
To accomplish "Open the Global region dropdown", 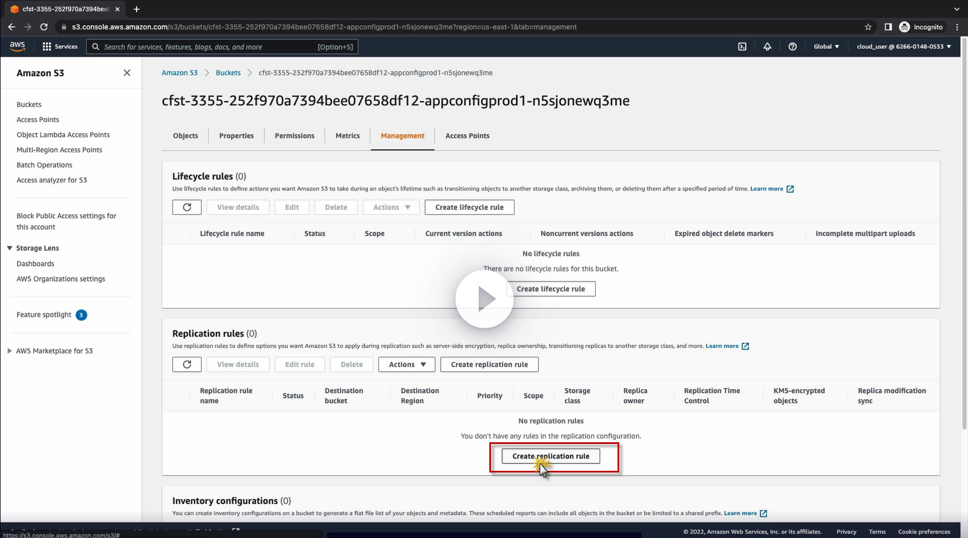I will [826, 46].
